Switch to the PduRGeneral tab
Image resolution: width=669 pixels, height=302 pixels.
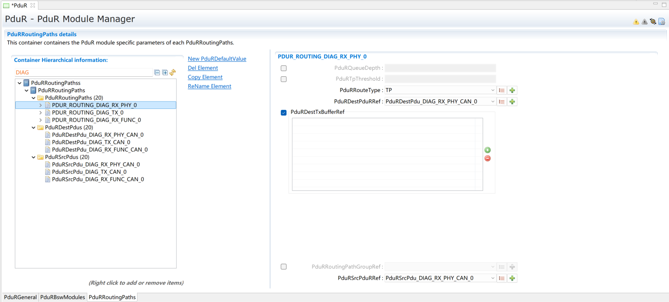pyautogui.click(x=20, y=297)
